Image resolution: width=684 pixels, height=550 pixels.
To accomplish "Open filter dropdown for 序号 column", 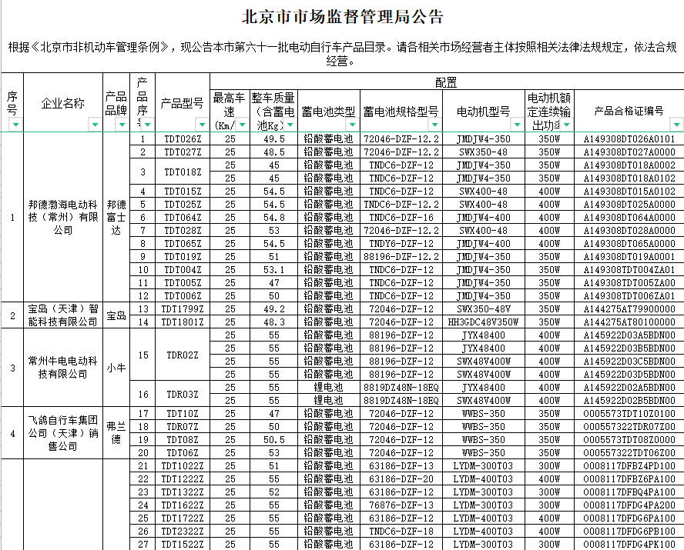I will point(15,125).
